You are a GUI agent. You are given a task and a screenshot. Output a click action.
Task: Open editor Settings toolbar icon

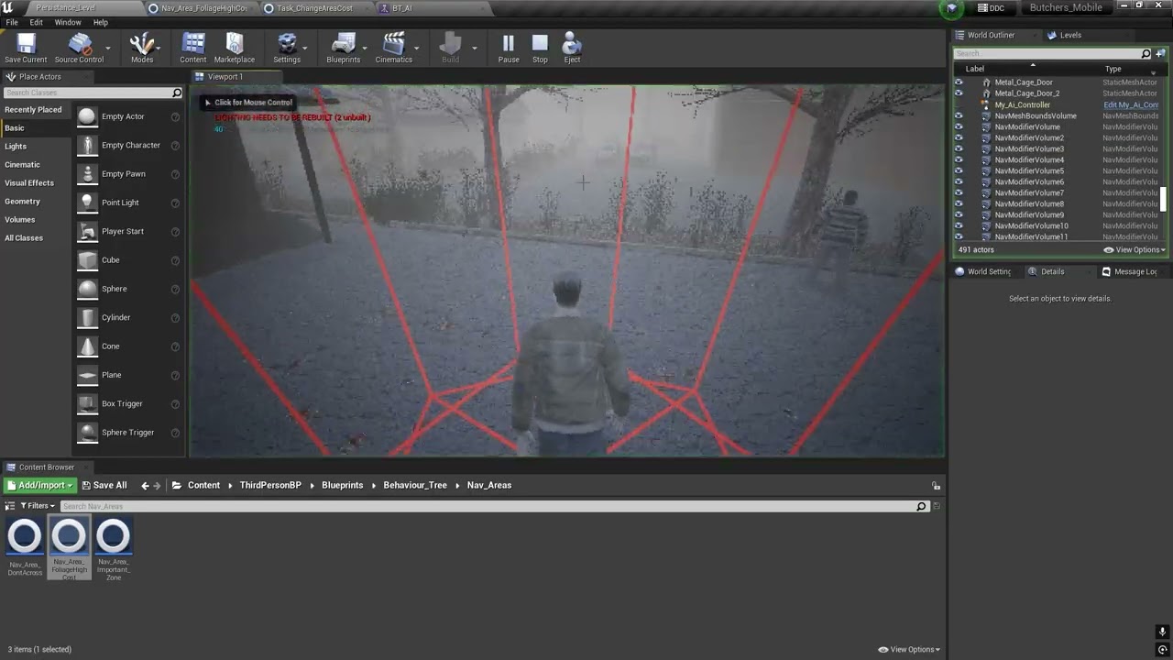(287, 44)
